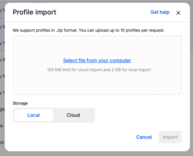The width and height of the screenshot is (193, 156).
Task: Close the Profile import dialog
Action: (x=178, y=12)
